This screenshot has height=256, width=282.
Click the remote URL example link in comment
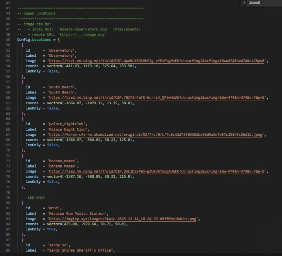[x=82, y=34]
